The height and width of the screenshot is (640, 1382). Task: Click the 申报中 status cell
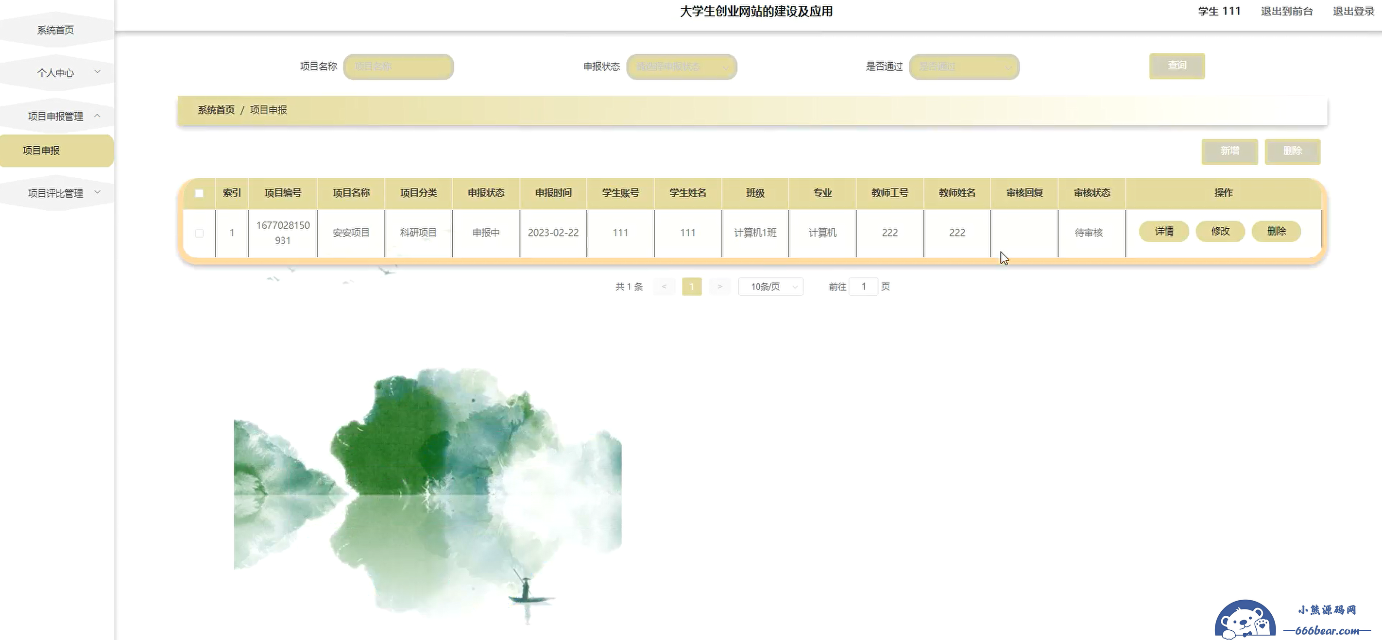486,233
